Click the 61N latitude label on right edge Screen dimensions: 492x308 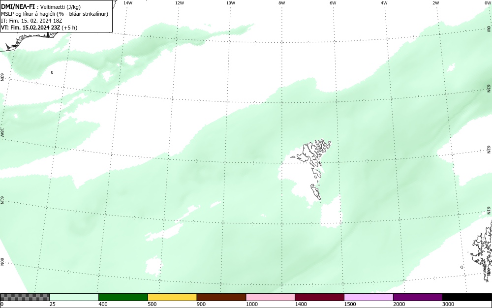489,211
